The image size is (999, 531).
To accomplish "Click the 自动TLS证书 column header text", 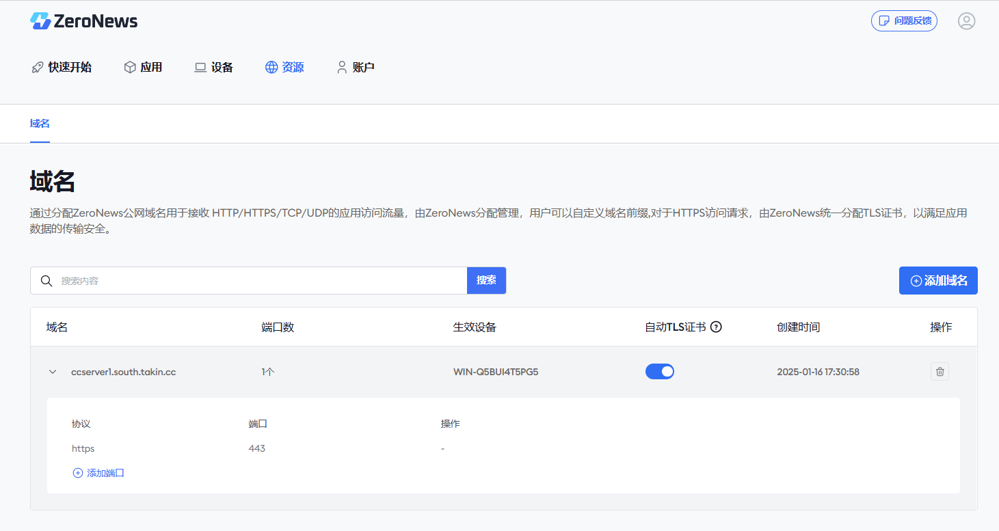I will (x=676, y=327).
